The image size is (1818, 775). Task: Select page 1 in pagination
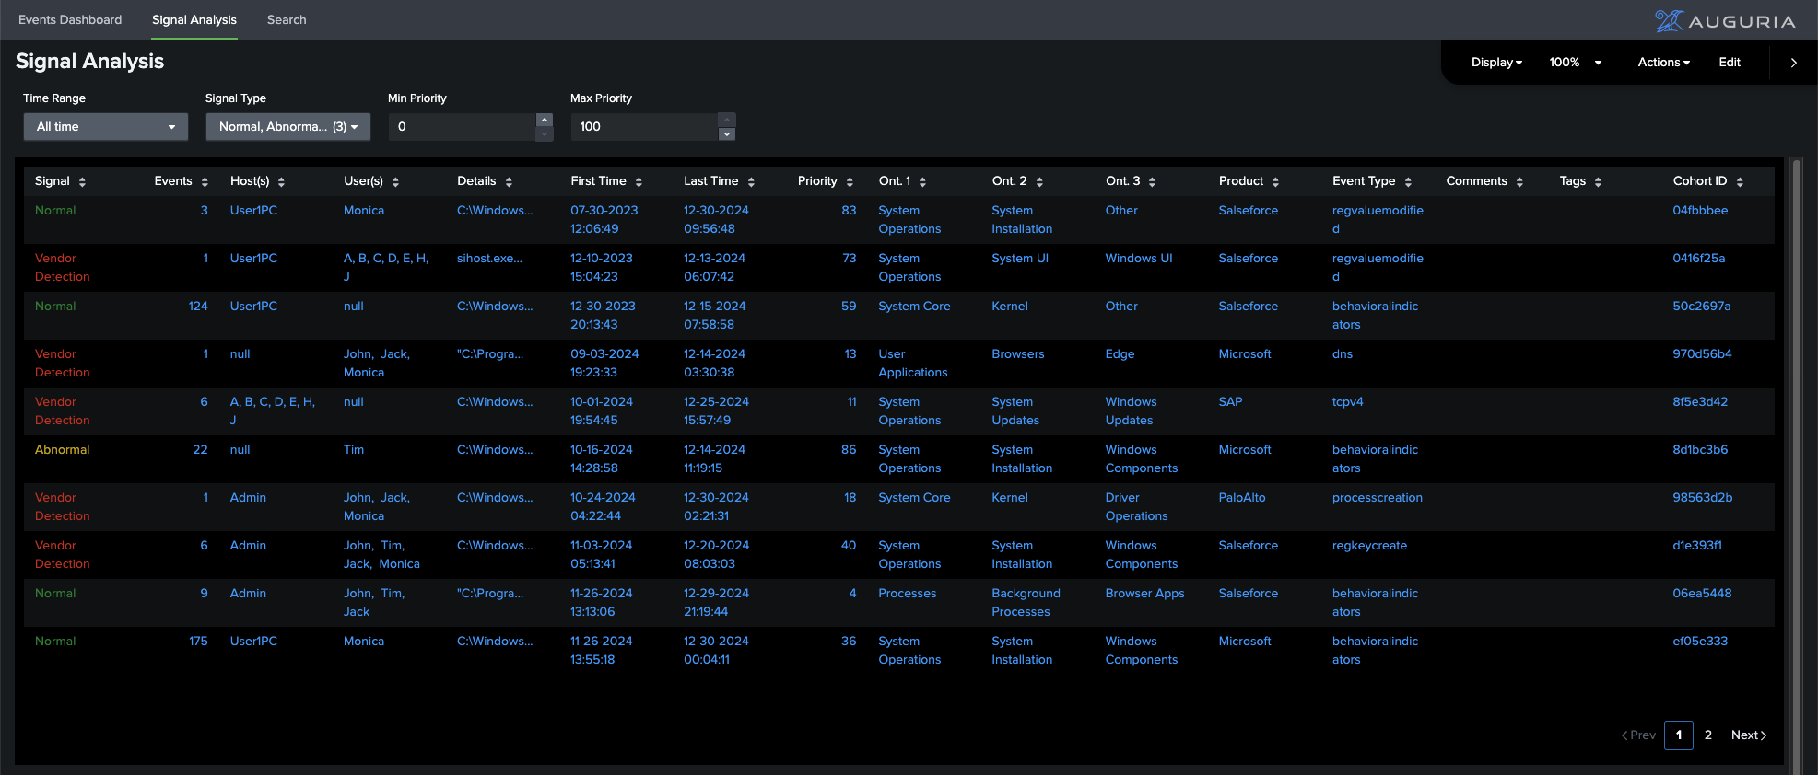tap(1679, 735)
